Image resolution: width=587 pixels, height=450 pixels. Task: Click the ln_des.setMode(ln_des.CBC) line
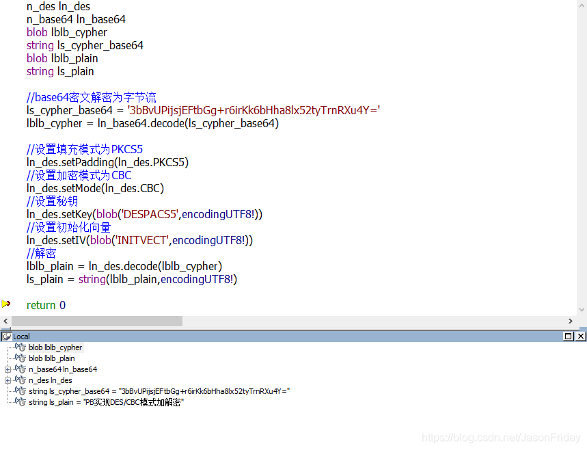pos(95,189)
